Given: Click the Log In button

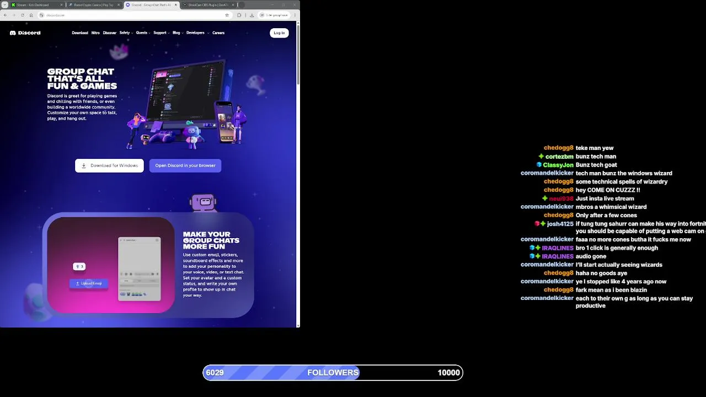Looking at the screenshot, I should pos(279,33).
